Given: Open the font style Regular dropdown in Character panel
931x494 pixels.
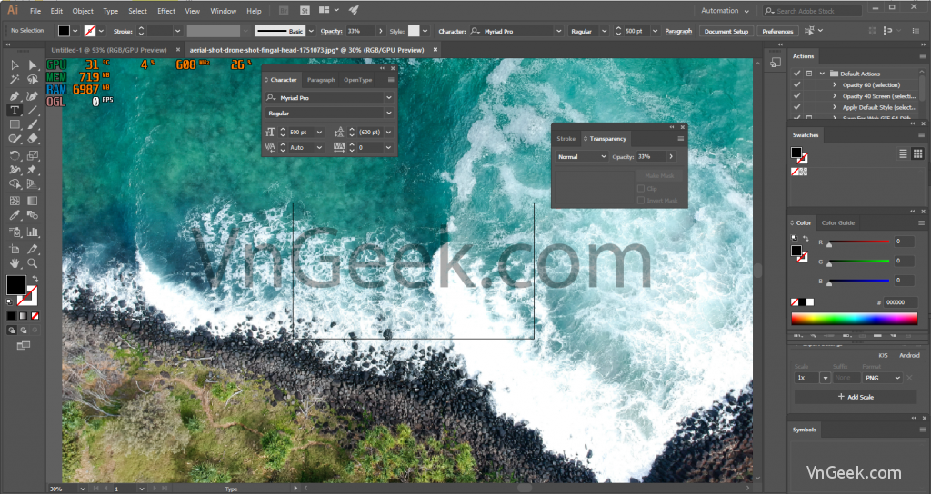Looking at the screenshot, I should (x=389, y=114).
